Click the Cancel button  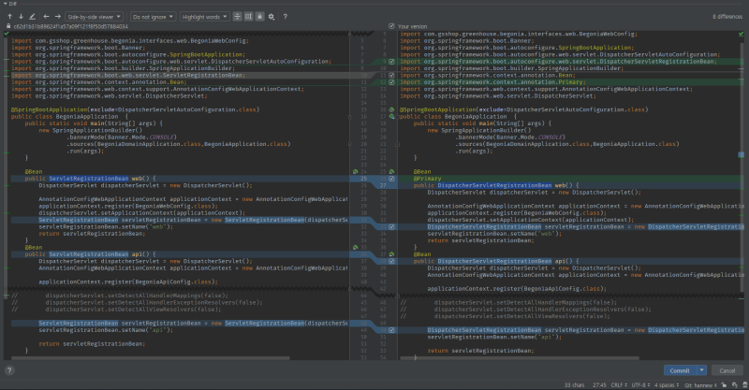727,370
